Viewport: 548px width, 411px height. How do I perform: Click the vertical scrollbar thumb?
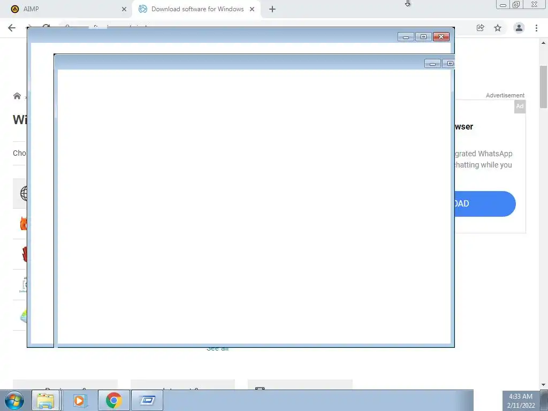point(544,87)
